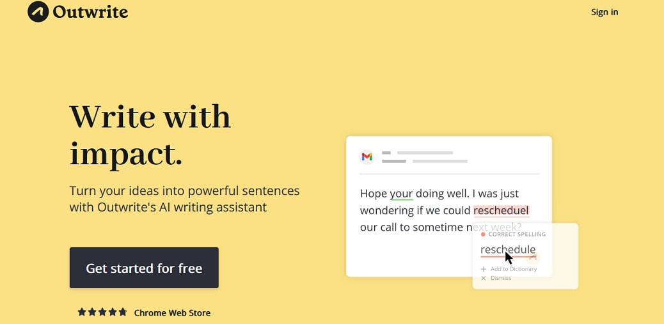Screen dimensions: 664x324
Task: Accept the reschedule spelling suggestion
Action: click(x=508, y=250)
